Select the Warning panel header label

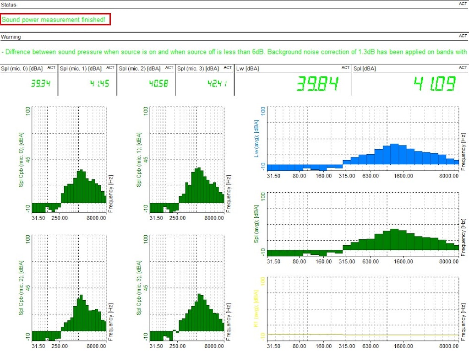point(11,37)
